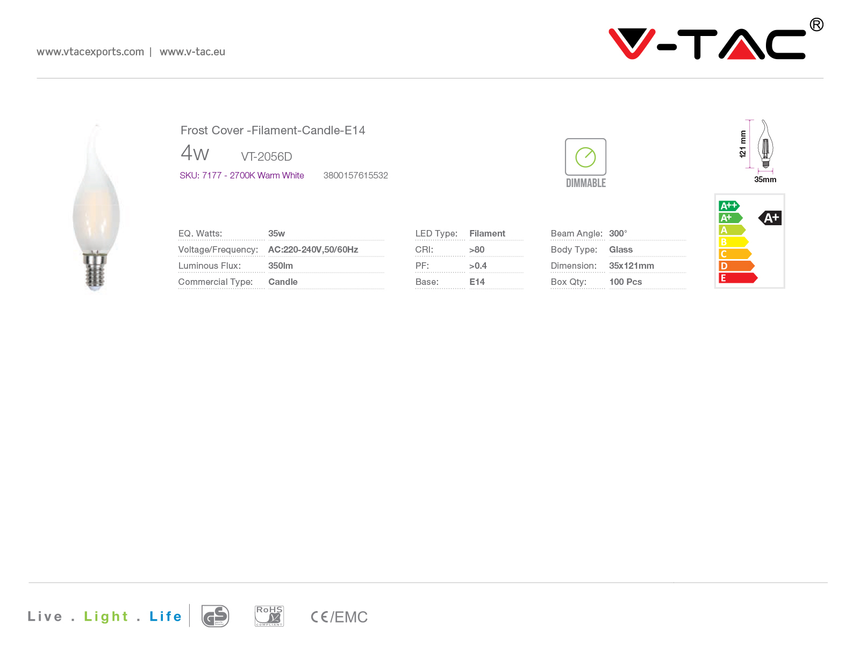Viewport: 860px width, 645px height.
Task: Click the yellow B energy bar
Action: pyautogui.click(x=734, y=242)
